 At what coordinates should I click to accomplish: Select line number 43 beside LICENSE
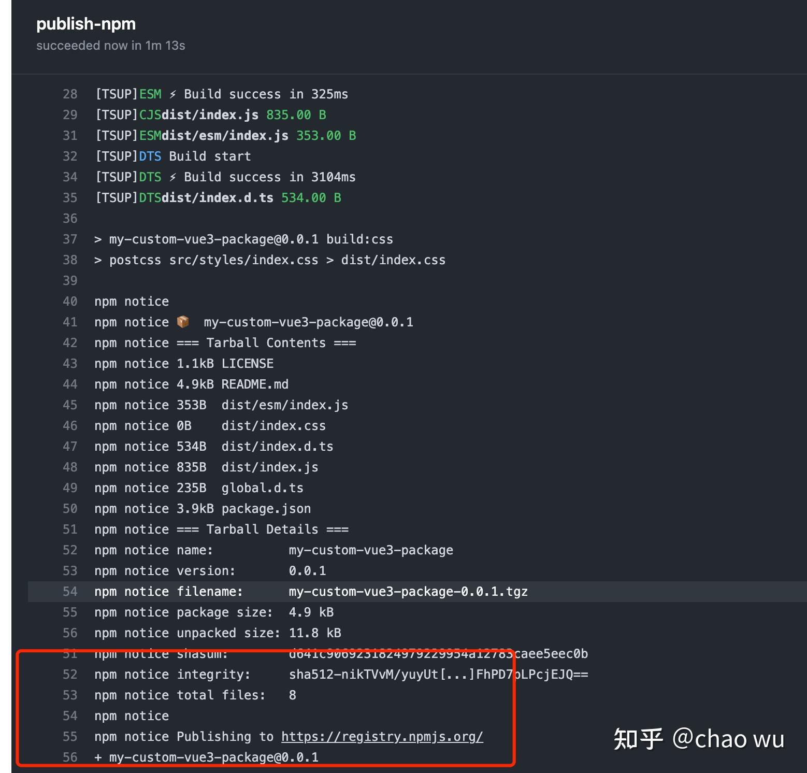(x=70, y=364)
